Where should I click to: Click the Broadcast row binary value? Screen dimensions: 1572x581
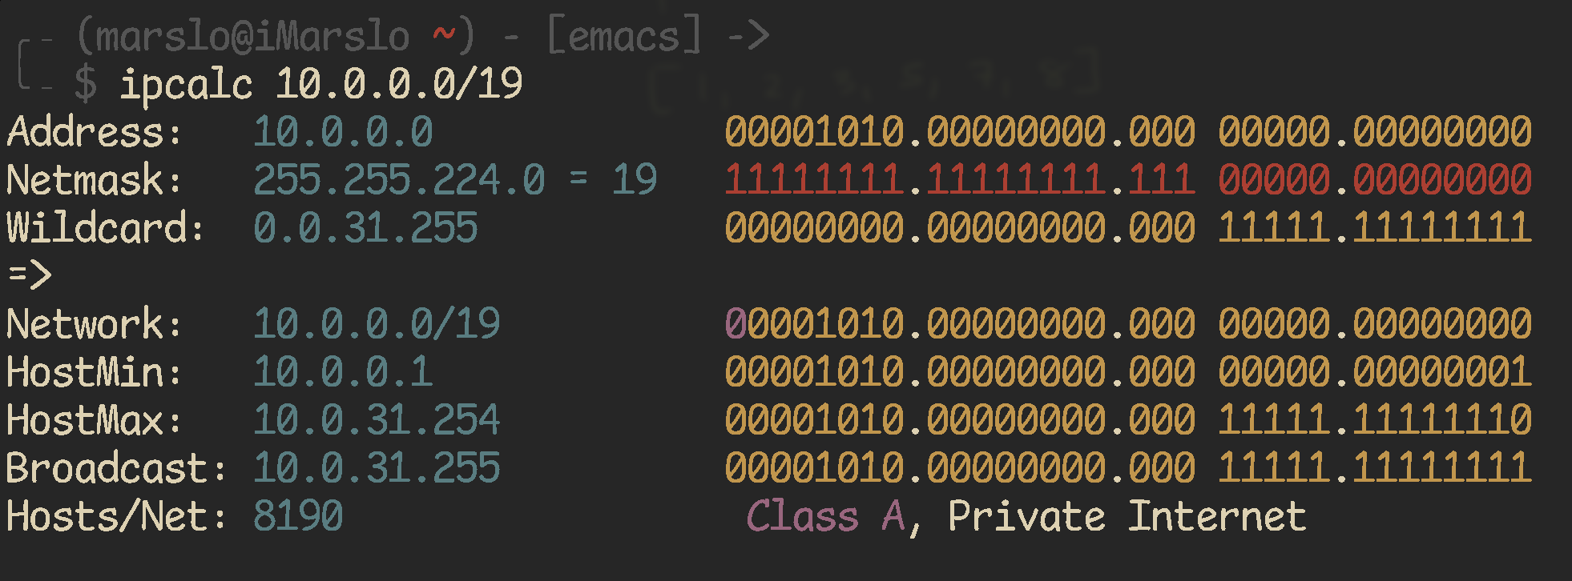[1128, 468]
